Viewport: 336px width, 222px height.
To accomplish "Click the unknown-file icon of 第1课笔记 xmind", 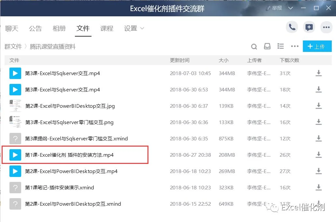I will (15, 187).
